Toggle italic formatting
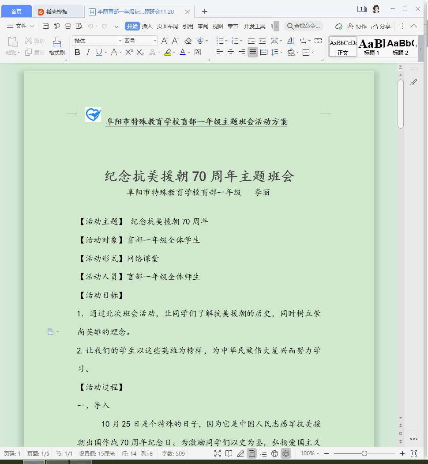428x464 pixels. (x=88, y=53)
